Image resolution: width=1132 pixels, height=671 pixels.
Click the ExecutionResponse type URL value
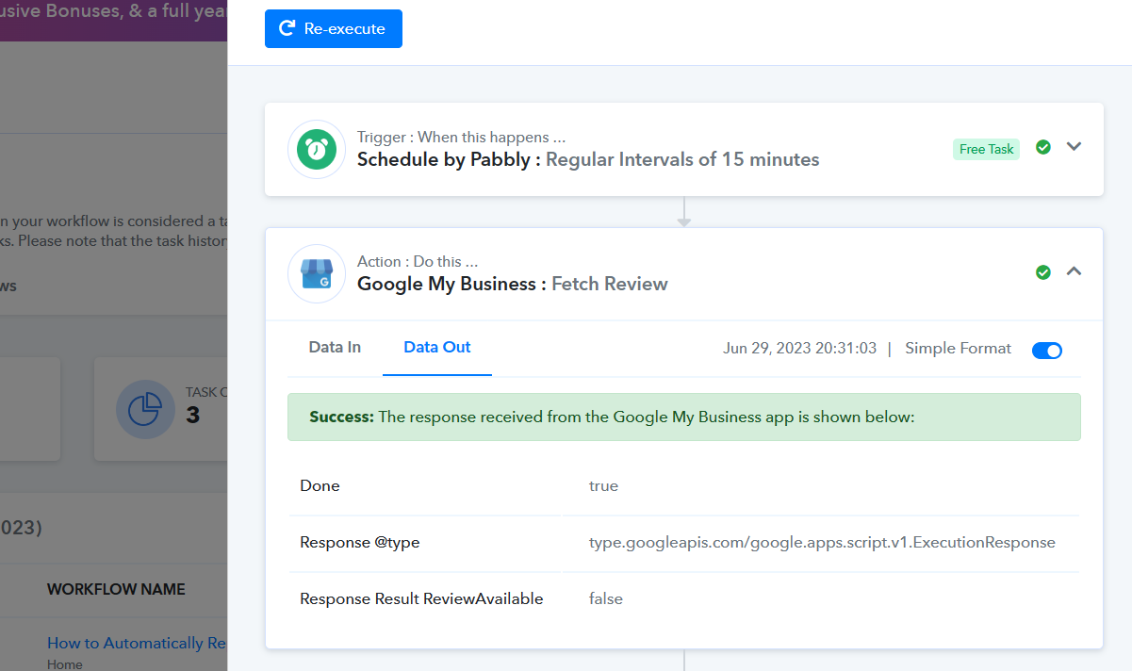click(x=822, y=543)
